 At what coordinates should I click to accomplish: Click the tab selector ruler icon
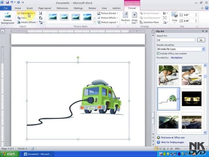pyautogui.click(x=3, y=31)
